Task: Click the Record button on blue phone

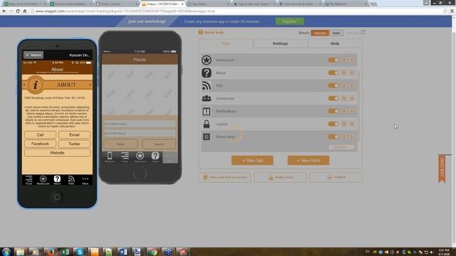Action: (x=33, y=55)
